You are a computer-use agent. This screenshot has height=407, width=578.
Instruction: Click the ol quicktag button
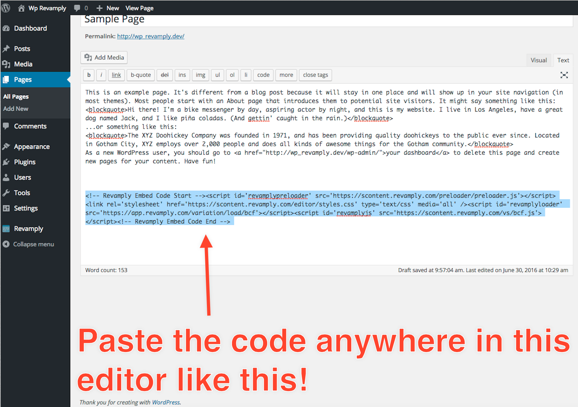(232, 75)
